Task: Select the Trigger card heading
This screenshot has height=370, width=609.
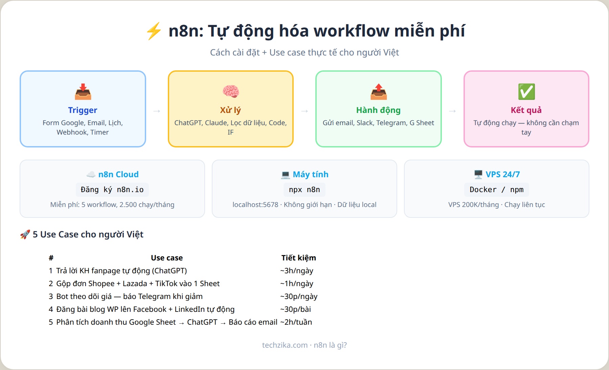Action: click(x=83, y=110)
